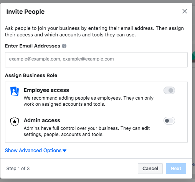Expand Show Advanced Options
This screenshot has width=195, height=182.
[36, 151]
